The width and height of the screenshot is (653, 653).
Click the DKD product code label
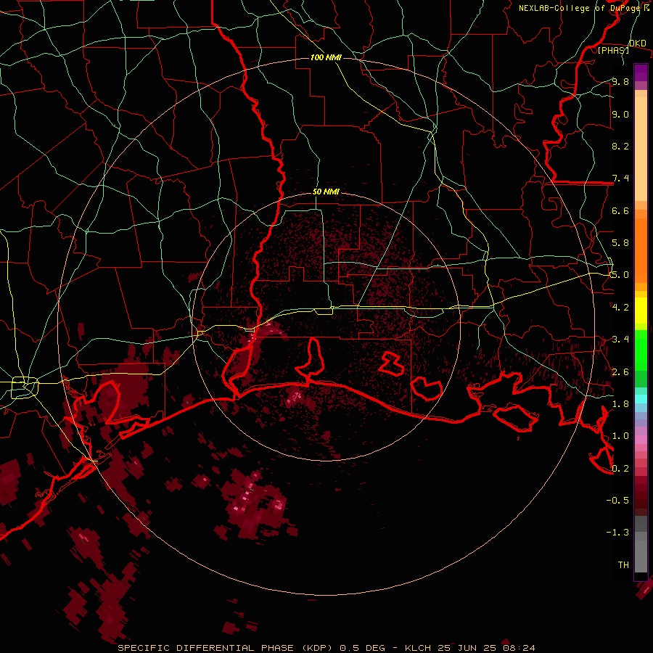(x=637, y=44)
